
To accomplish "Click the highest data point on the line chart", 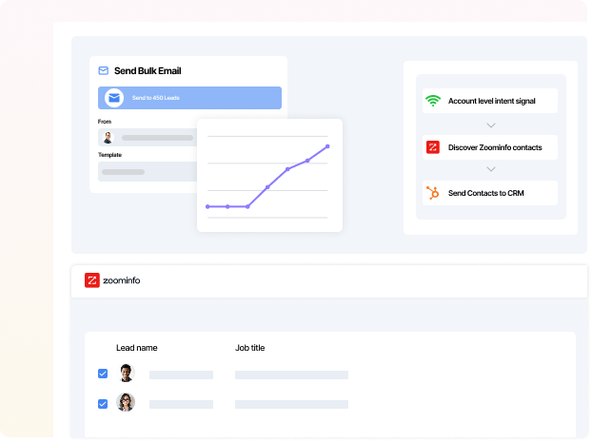I will (327, 146).
